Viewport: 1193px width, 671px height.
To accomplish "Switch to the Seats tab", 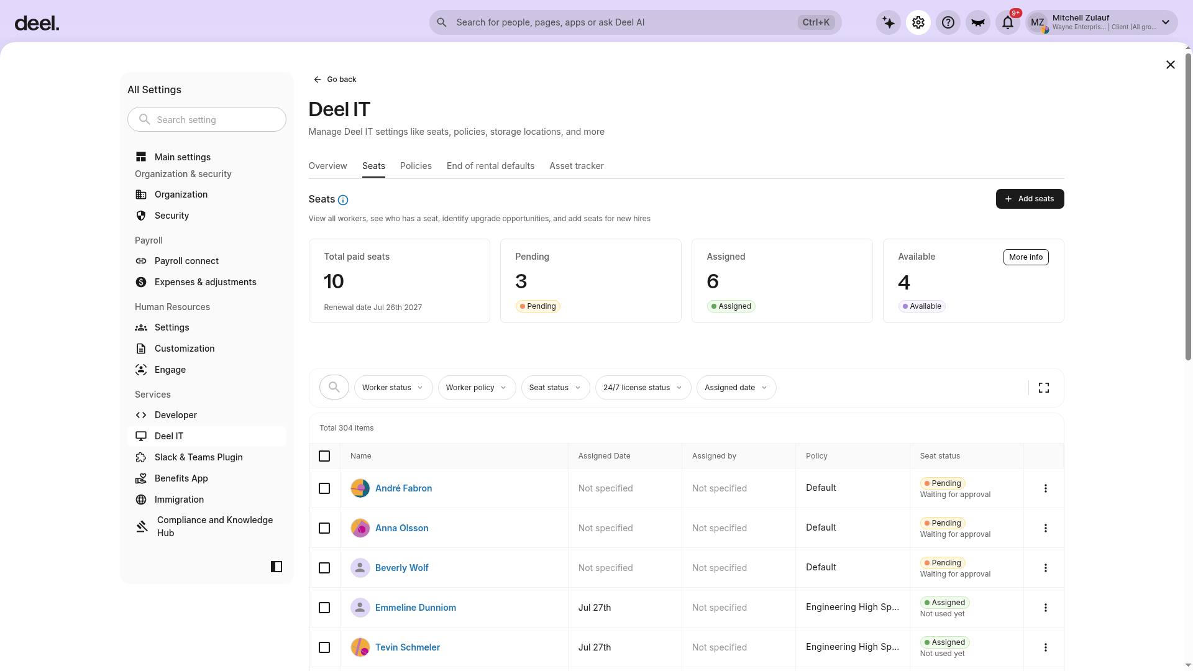I will (373, 166).
